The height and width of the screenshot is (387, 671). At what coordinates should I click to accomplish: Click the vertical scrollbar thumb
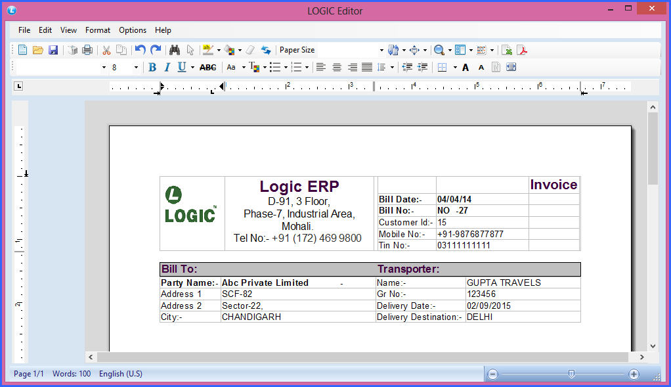653,148
